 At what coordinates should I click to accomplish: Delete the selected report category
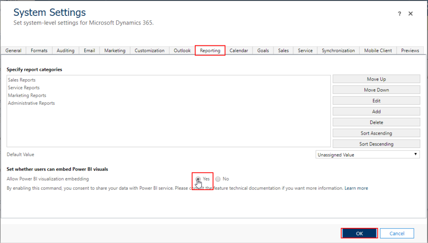point(376,123)
